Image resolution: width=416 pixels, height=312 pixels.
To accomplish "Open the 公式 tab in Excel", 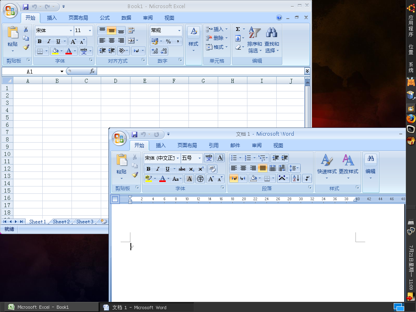I will [x=104, y=18].
